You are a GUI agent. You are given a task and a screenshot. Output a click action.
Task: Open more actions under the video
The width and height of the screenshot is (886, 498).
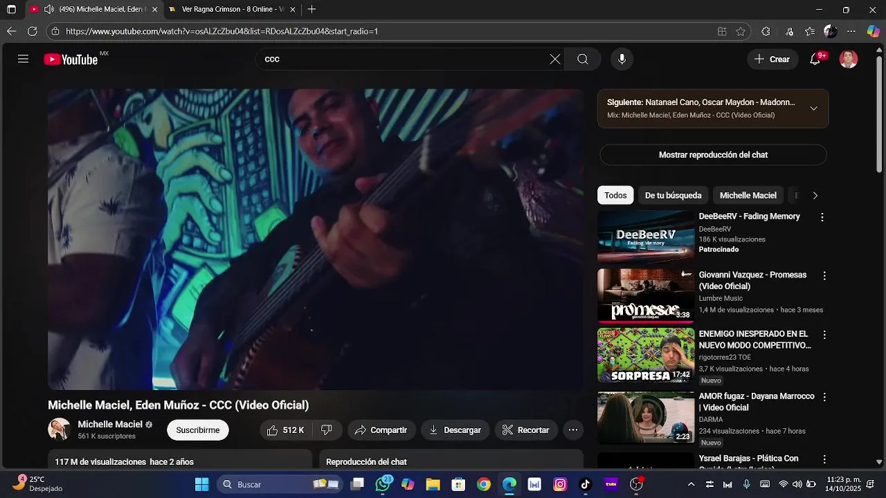tap(573, 430)
